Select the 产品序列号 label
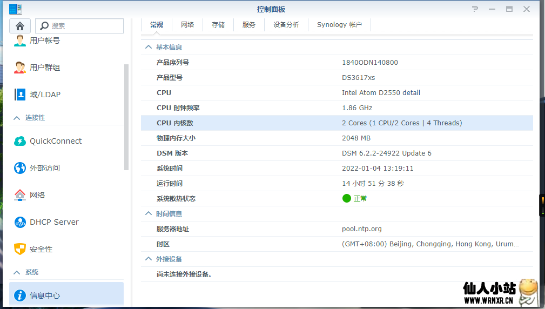Image resolution: width=545 pixels, height=309 pixels. point(173,63)
